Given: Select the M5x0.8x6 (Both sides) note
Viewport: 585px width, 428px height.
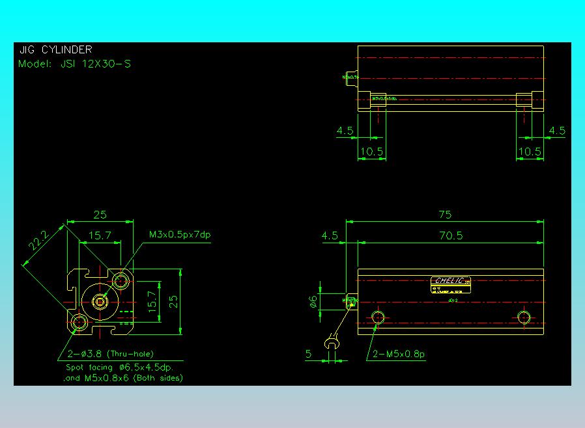Looking at the screenshot, I should (134, 378).
